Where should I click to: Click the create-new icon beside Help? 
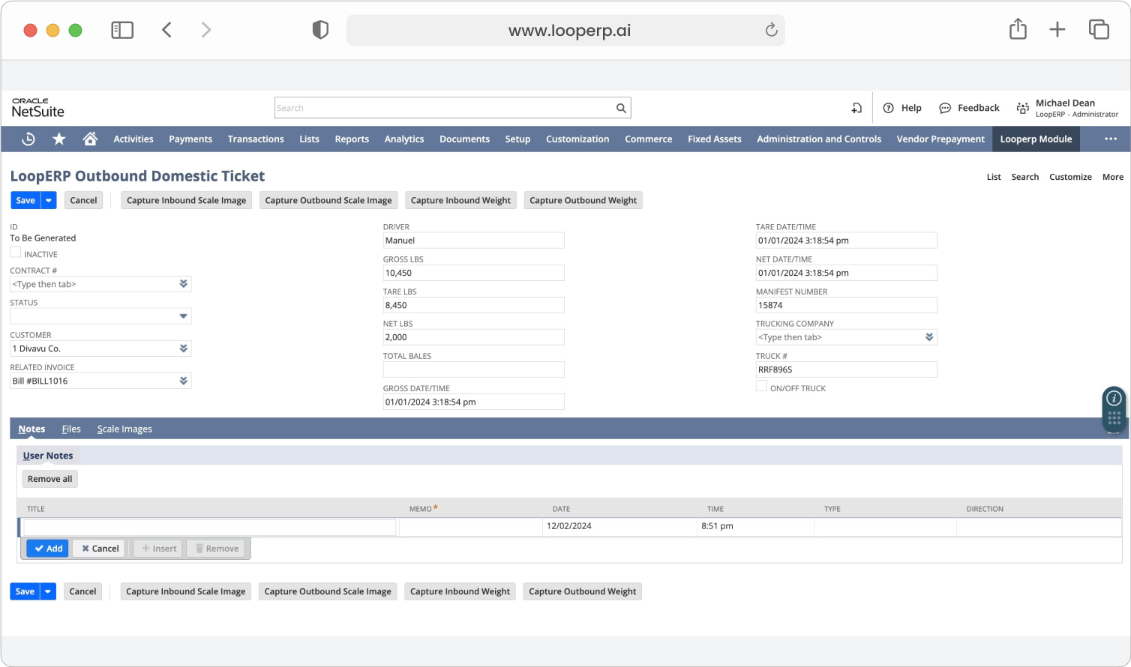click(856, 108)
